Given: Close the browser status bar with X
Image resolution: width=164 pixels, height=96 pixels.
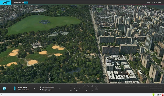Looking at the screenshot, I should click(2, 95).
